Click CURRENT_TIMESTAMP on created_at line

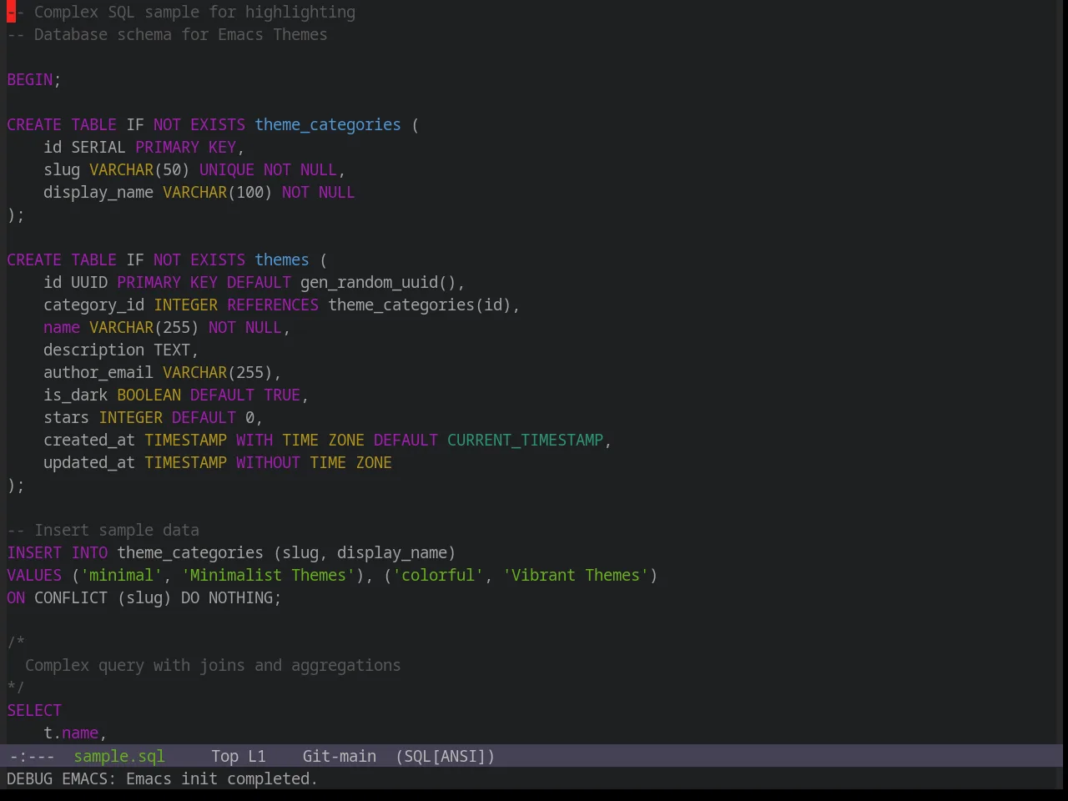pos(526,440)
